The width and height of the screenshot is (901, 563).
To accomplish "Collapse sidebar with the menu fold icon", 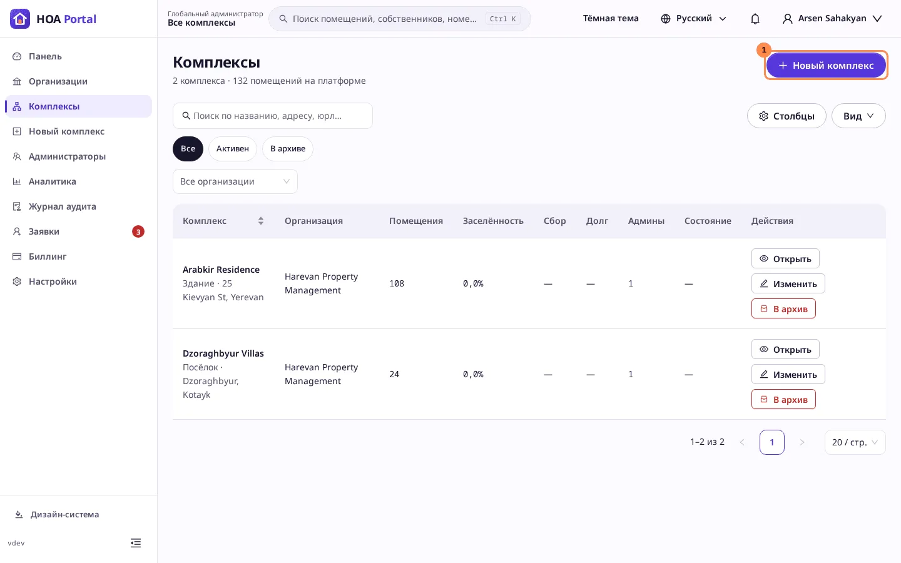I will pyautogui.click(x=136, y=543).
